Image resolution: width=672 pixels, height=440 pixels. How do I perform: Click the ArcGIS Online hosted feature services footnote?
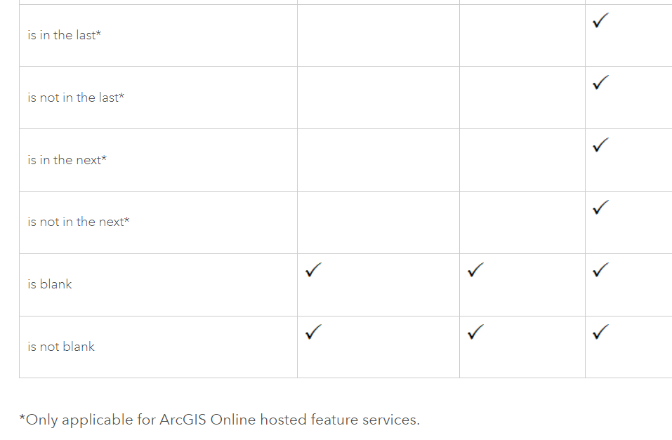[219, 420]
